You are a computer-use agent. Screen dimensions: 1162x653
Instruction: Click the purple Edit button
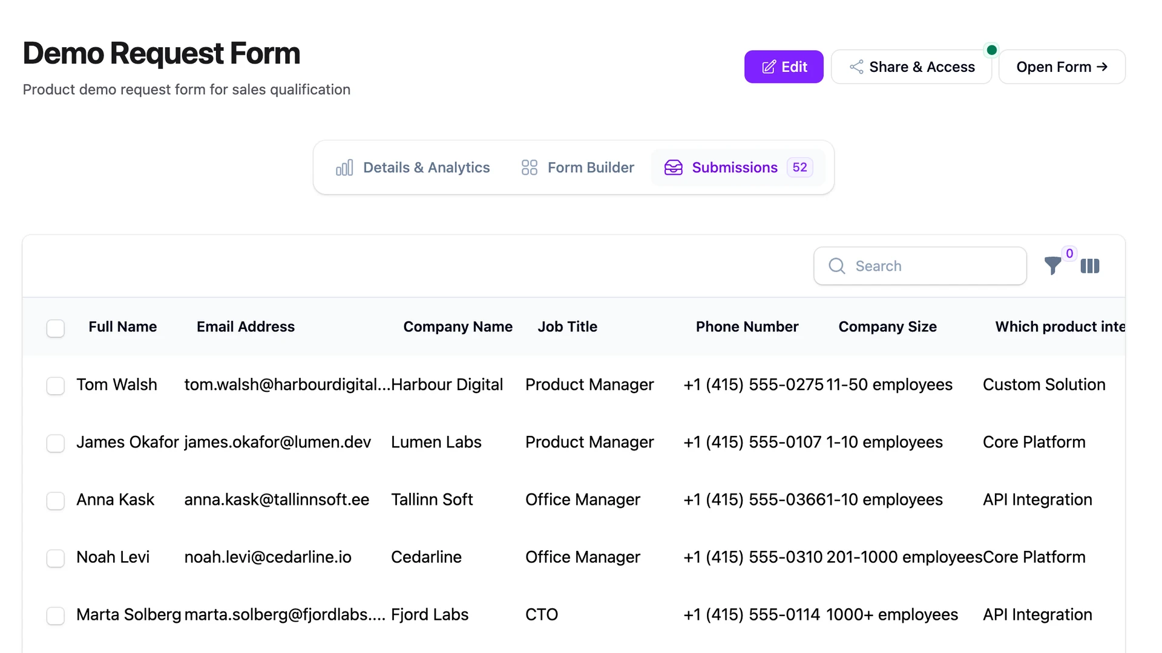(784, 67)
